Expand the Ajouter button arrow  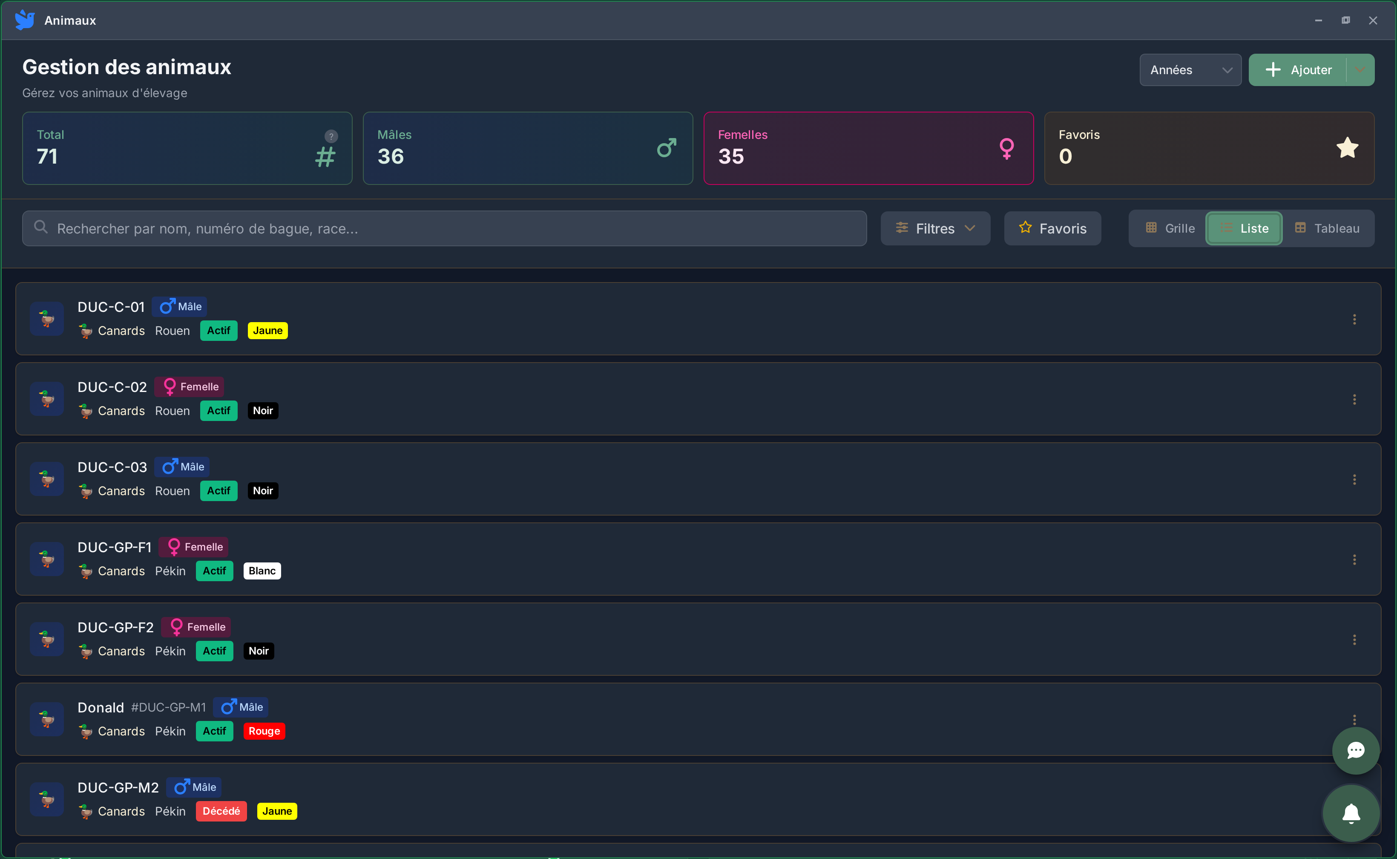pos(1360,70)
